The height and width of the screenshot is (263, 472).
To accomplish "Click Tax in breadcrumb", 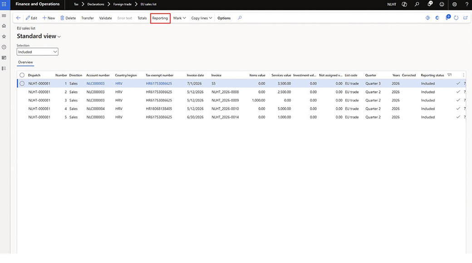I will pos(76,4).
